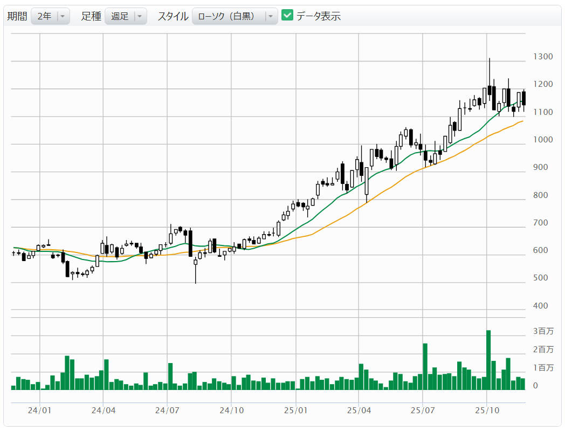Click the arrow button beside ローソク（白黒）
The width and height of the screenshot is (565, 431).
[x=271, y=16]
